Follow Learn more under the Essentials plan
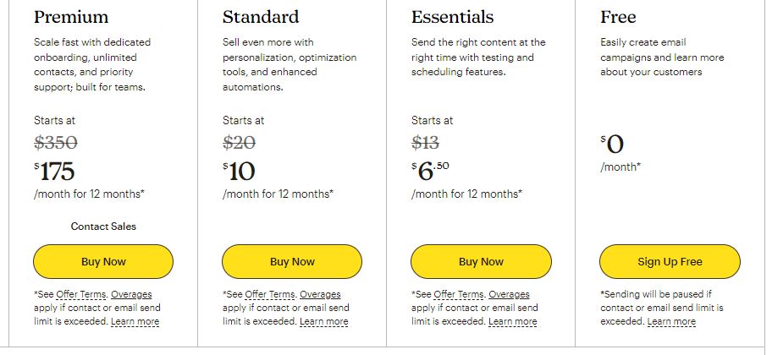 [x=512, y=322]
